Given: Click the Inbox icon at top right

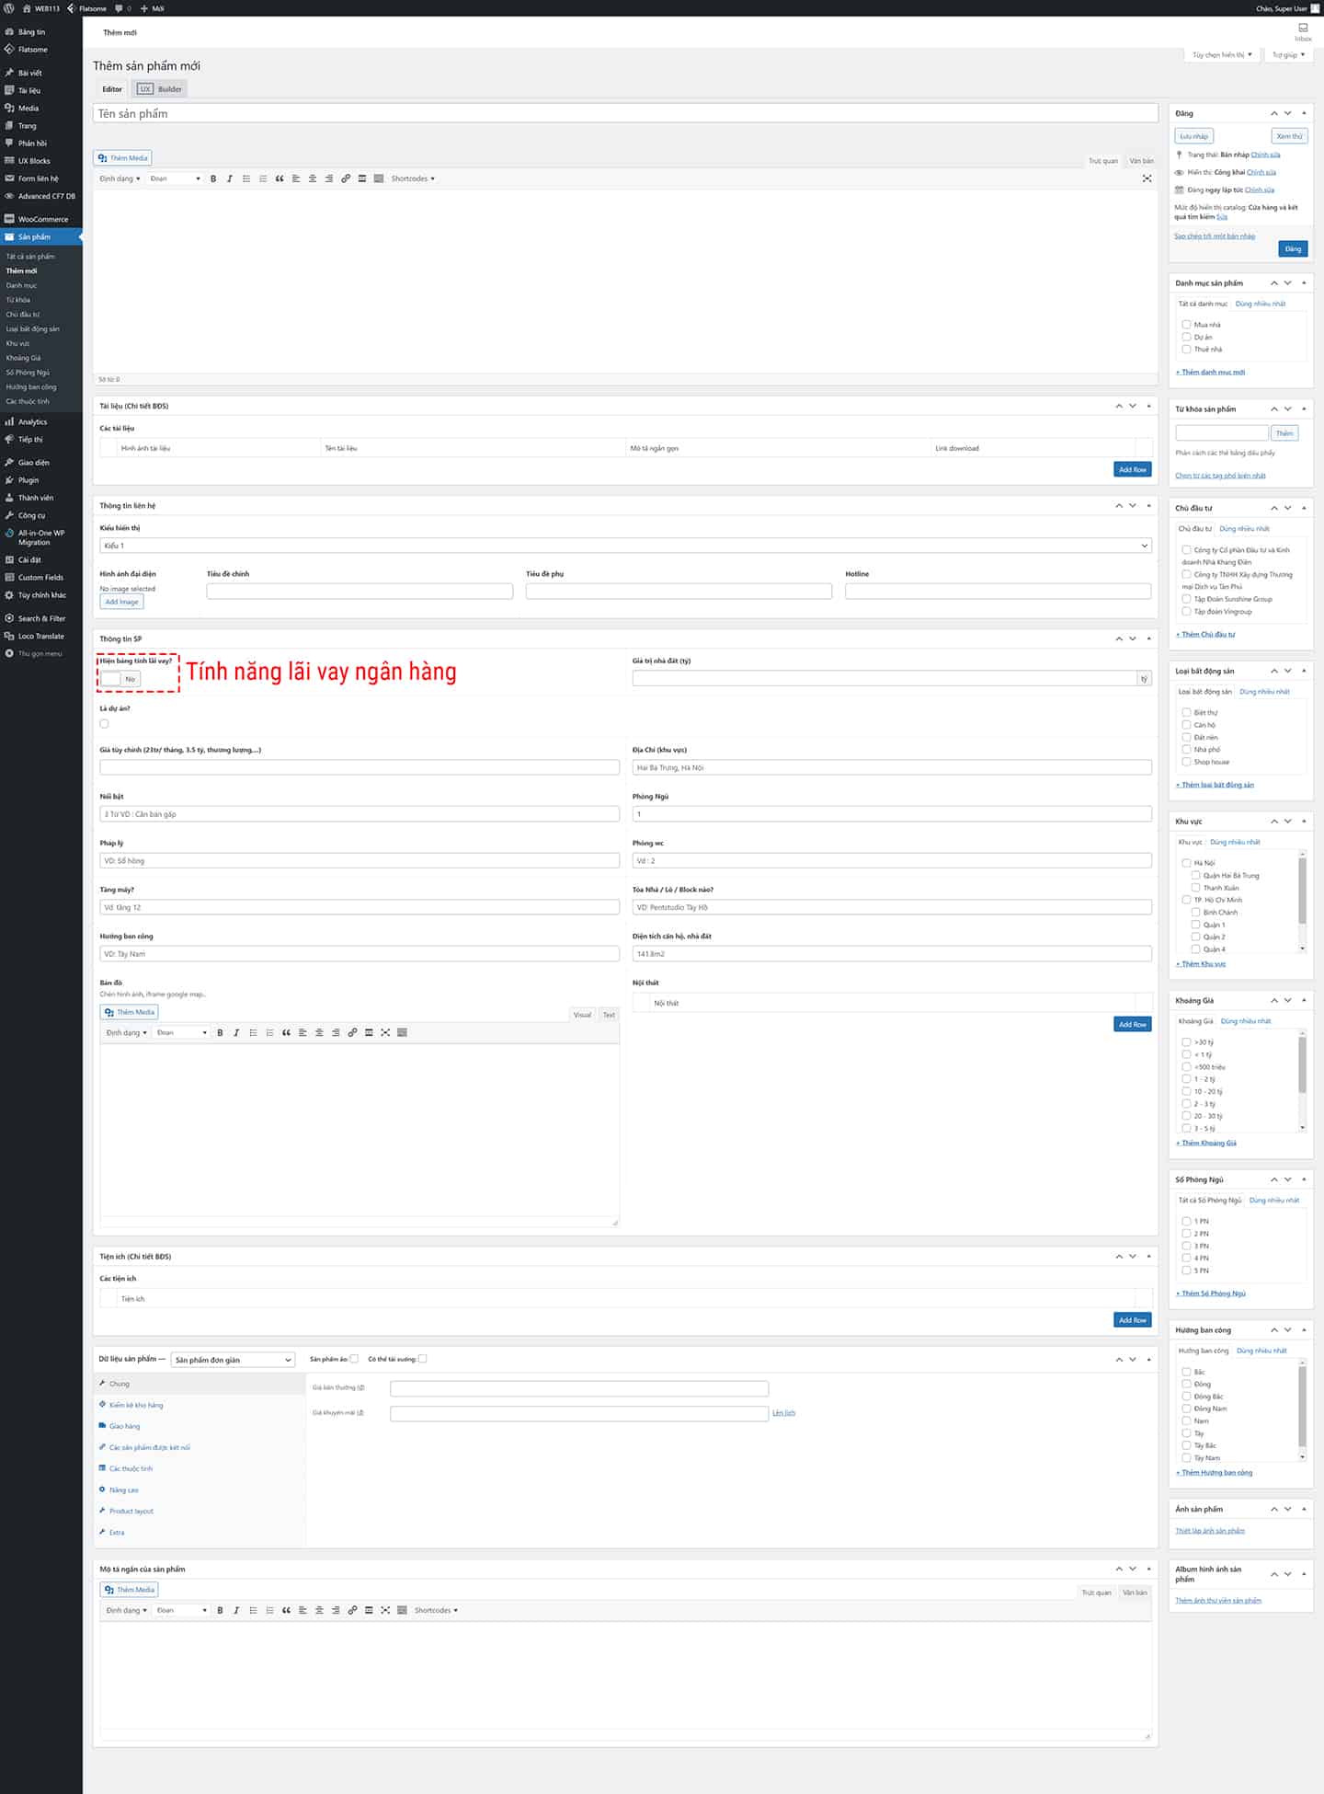Looking at the screenshot, I should [1303, 29].
